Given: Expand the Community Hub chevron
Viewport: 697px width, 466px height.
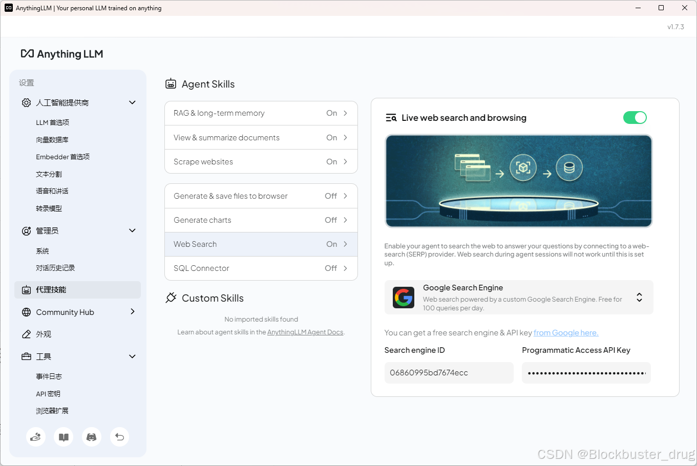Looking at the screenshot, I should coord(133,312).
